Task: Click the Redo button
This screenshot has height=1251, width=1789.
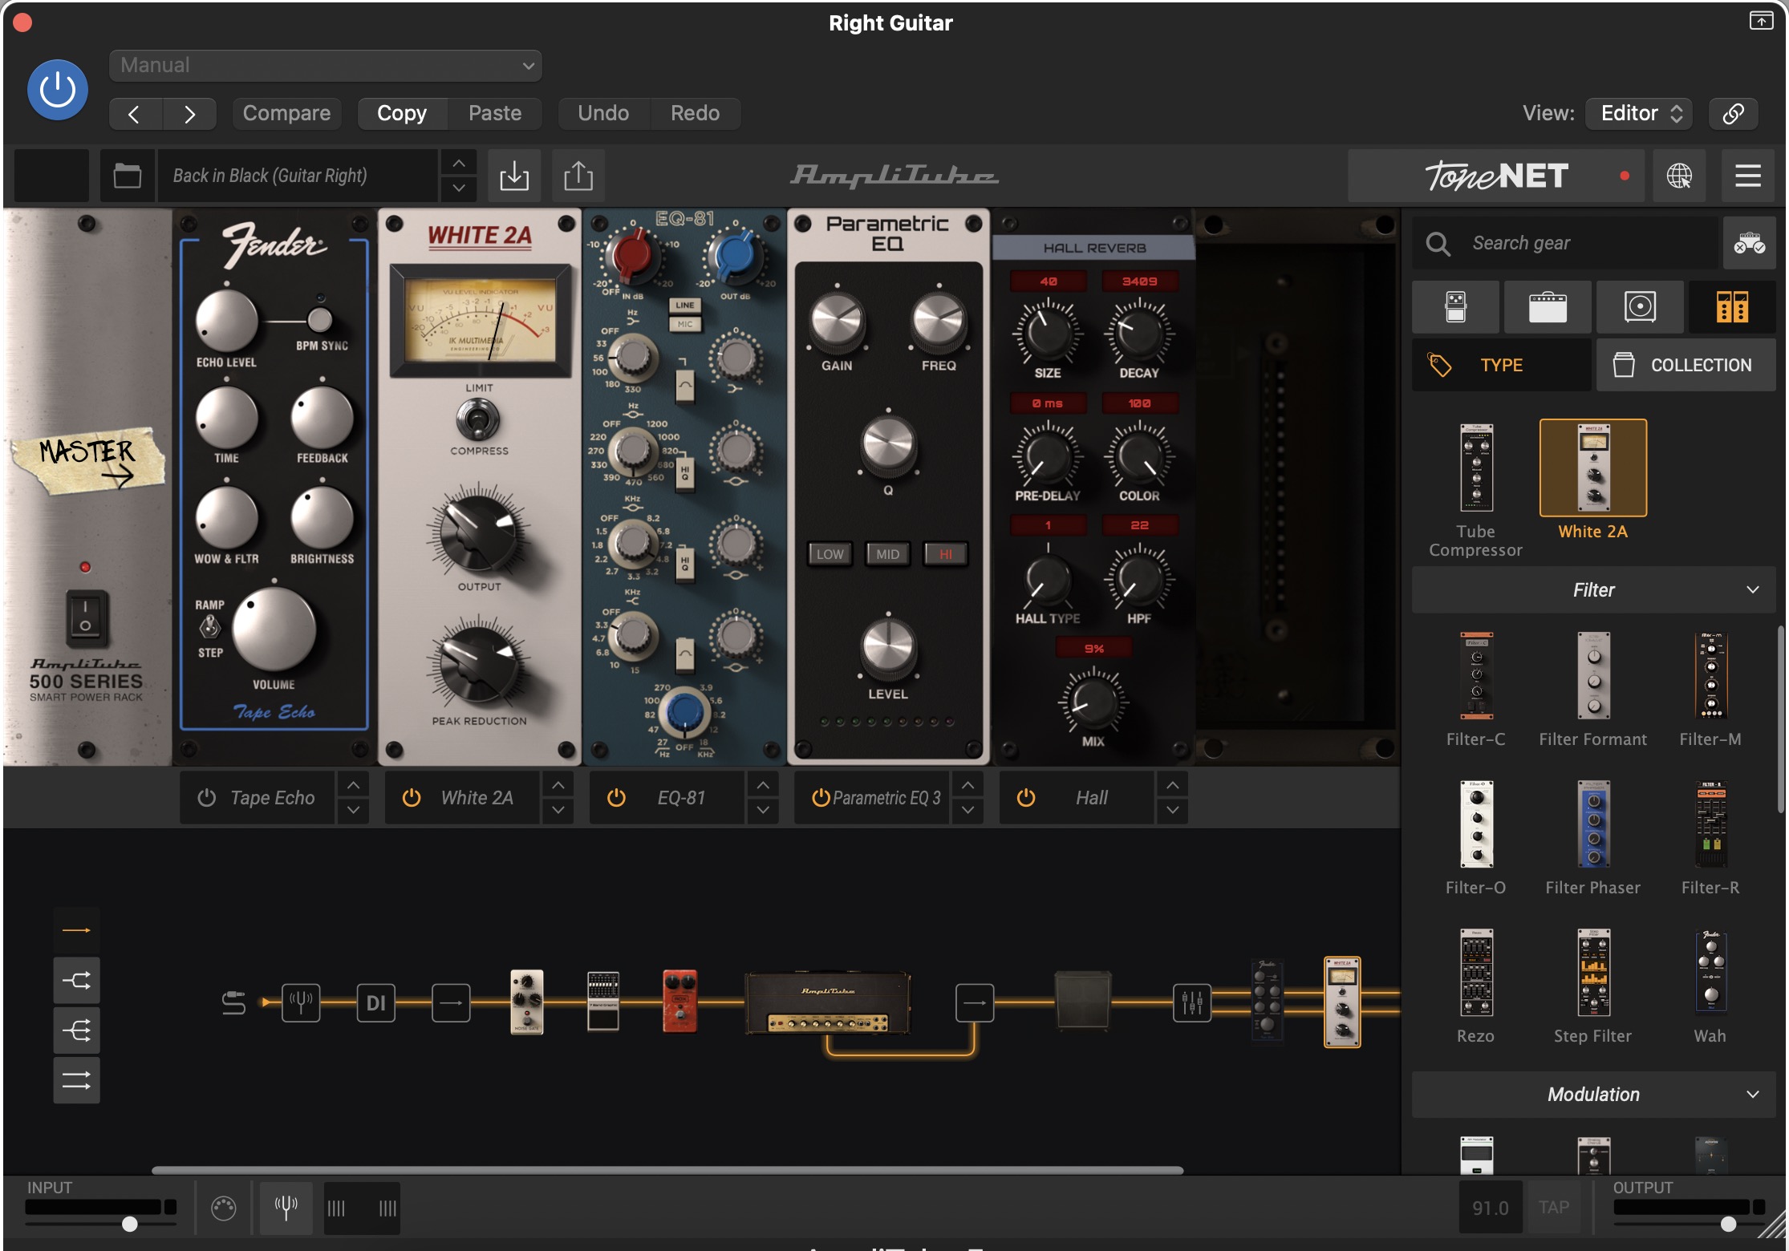Action: [695, 114]
